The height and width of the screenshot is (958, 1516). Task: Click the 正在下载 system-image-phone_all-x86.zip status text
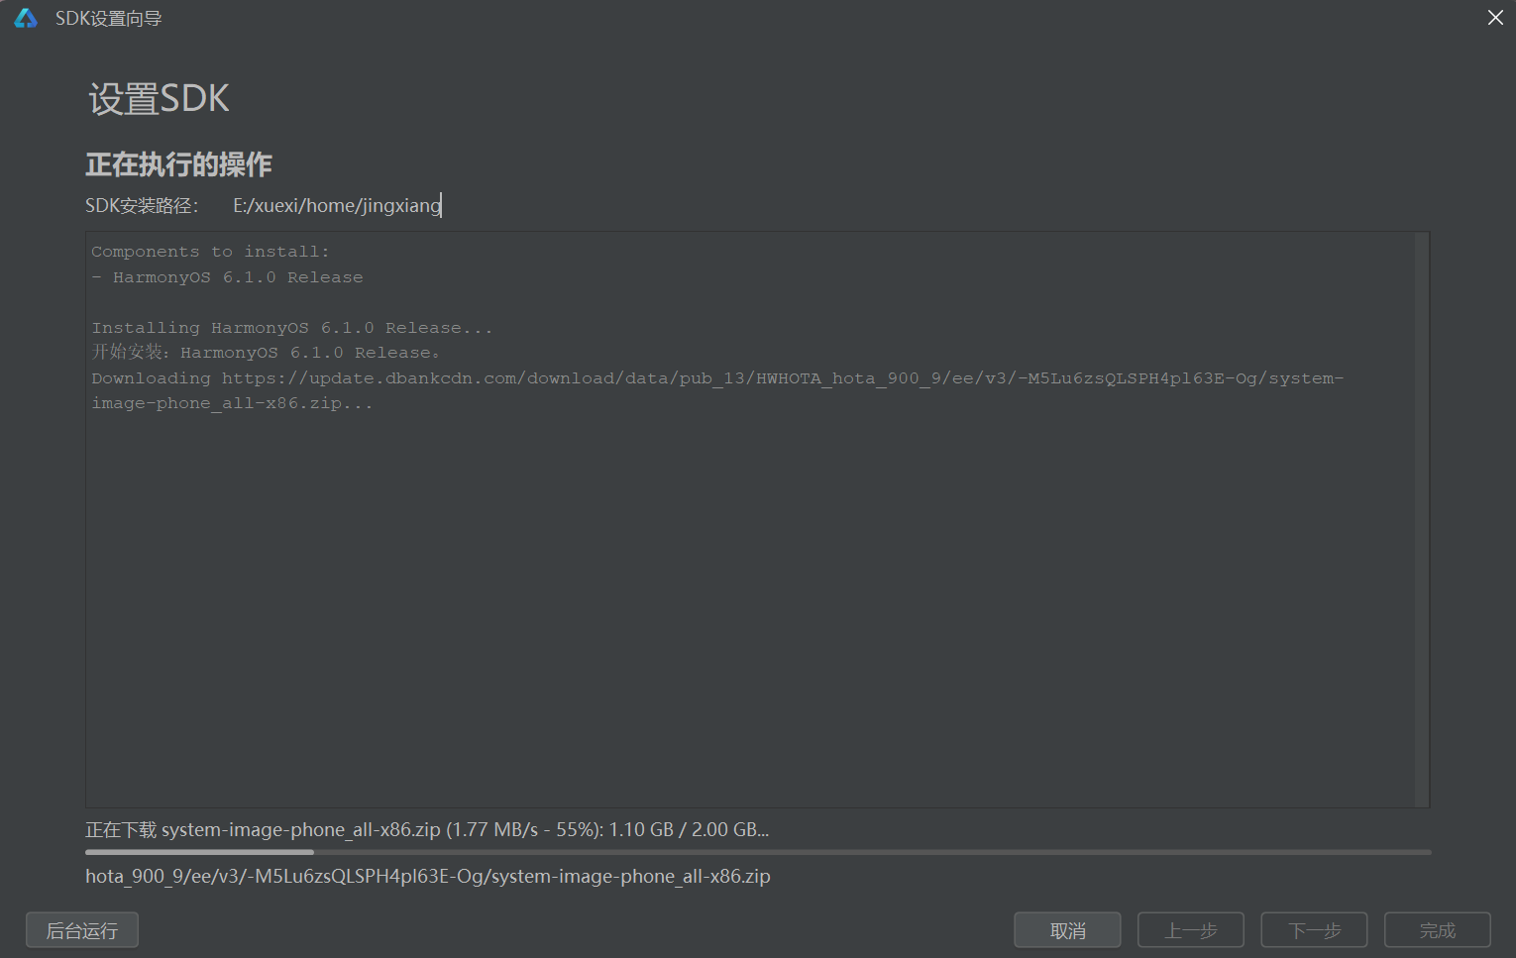tap(427, 829)
